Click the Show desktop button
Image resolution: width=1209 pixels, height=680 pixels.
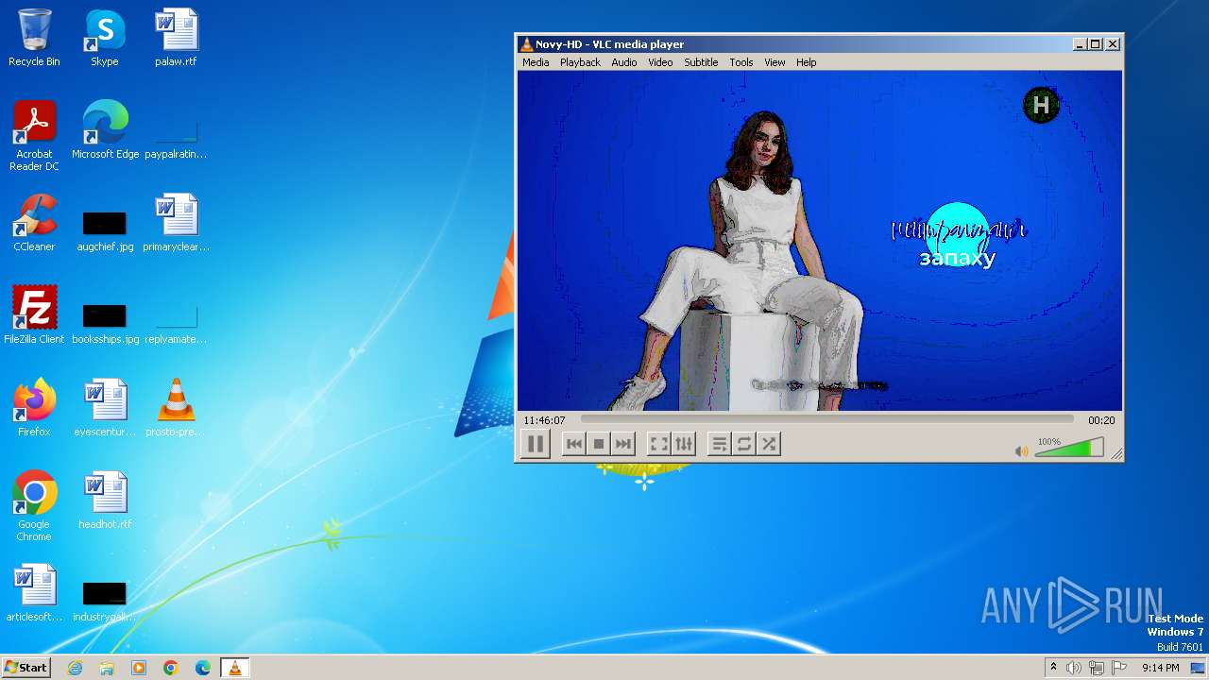click(x=1200, y=668)
